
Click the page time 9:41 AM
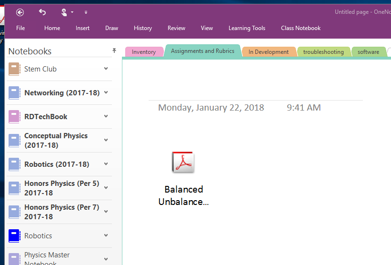point(304,108)
